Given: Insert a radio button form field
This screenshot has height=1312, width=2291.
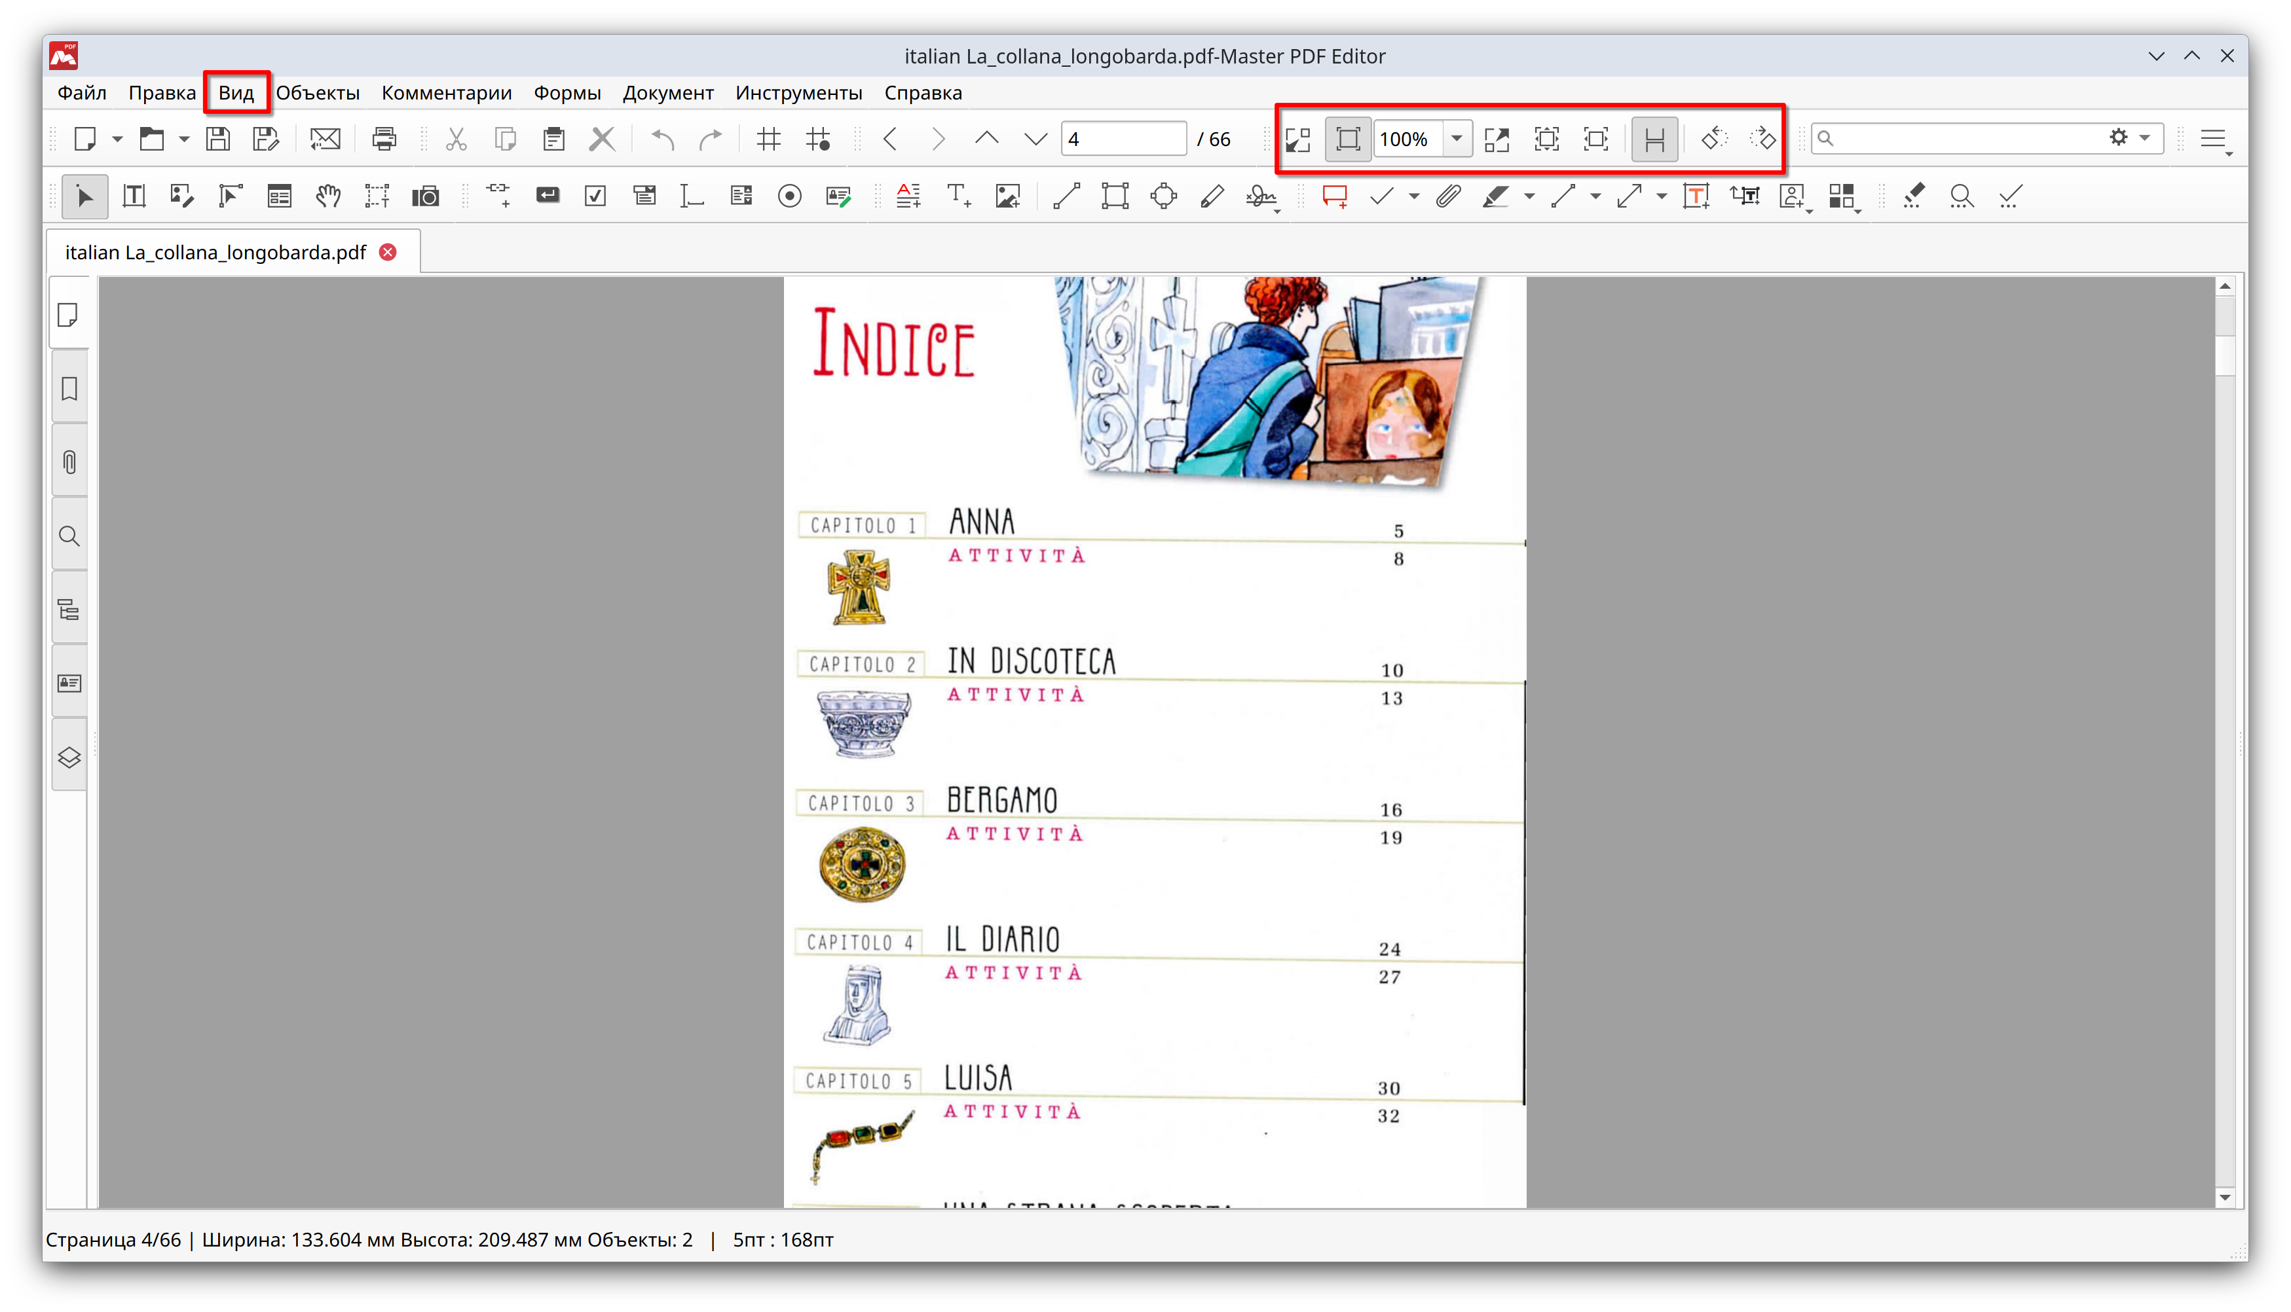Looking at the screenshot, I should click(789, 196).
